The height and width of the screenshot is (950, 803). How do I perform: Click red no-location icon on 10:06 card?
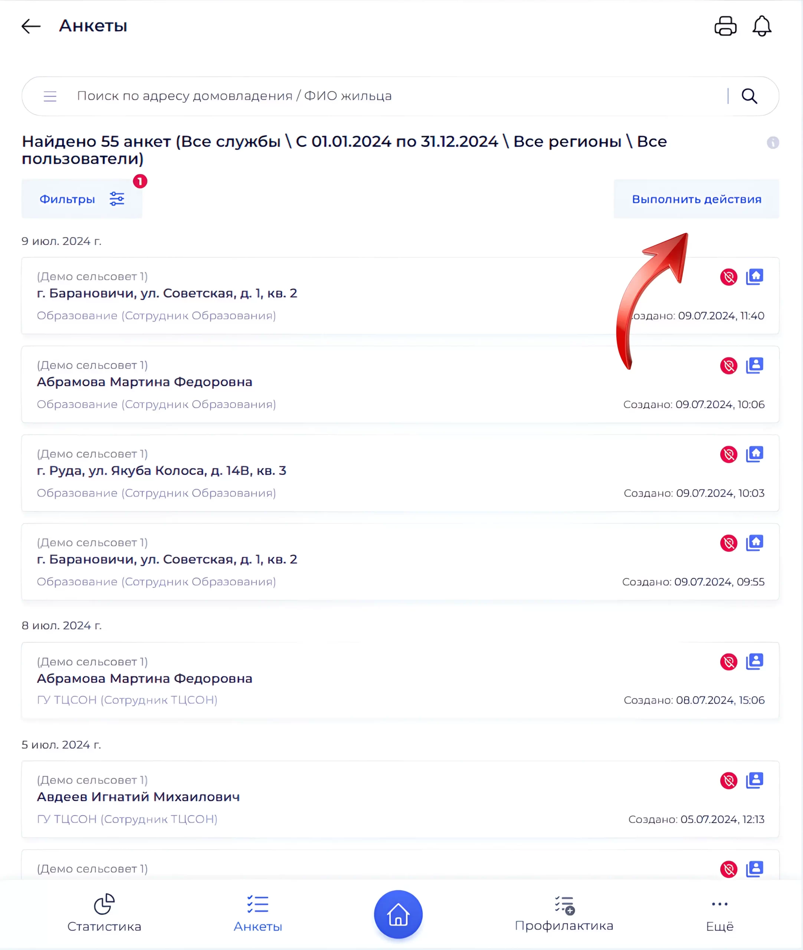point(728,366)
